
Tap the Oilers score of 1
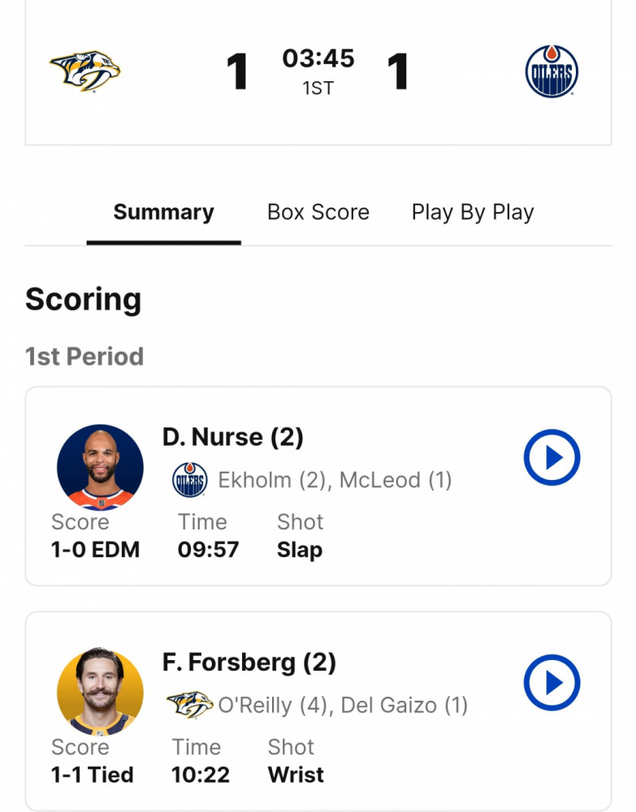point(398,71)
